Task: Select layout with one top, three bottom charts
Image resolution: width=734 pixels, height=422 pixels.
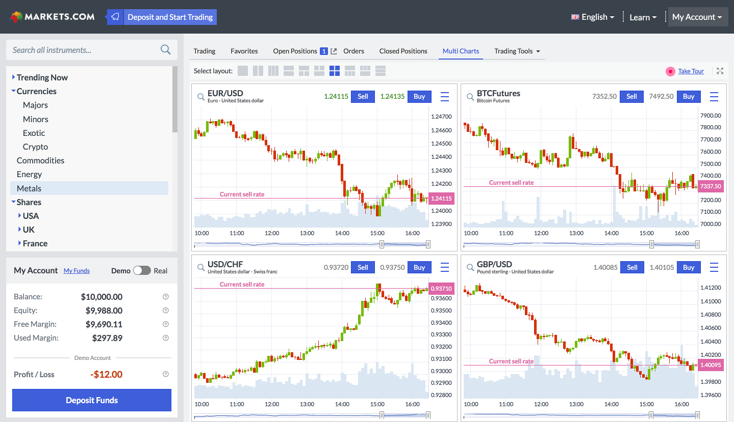Action: tap(350, 71)
